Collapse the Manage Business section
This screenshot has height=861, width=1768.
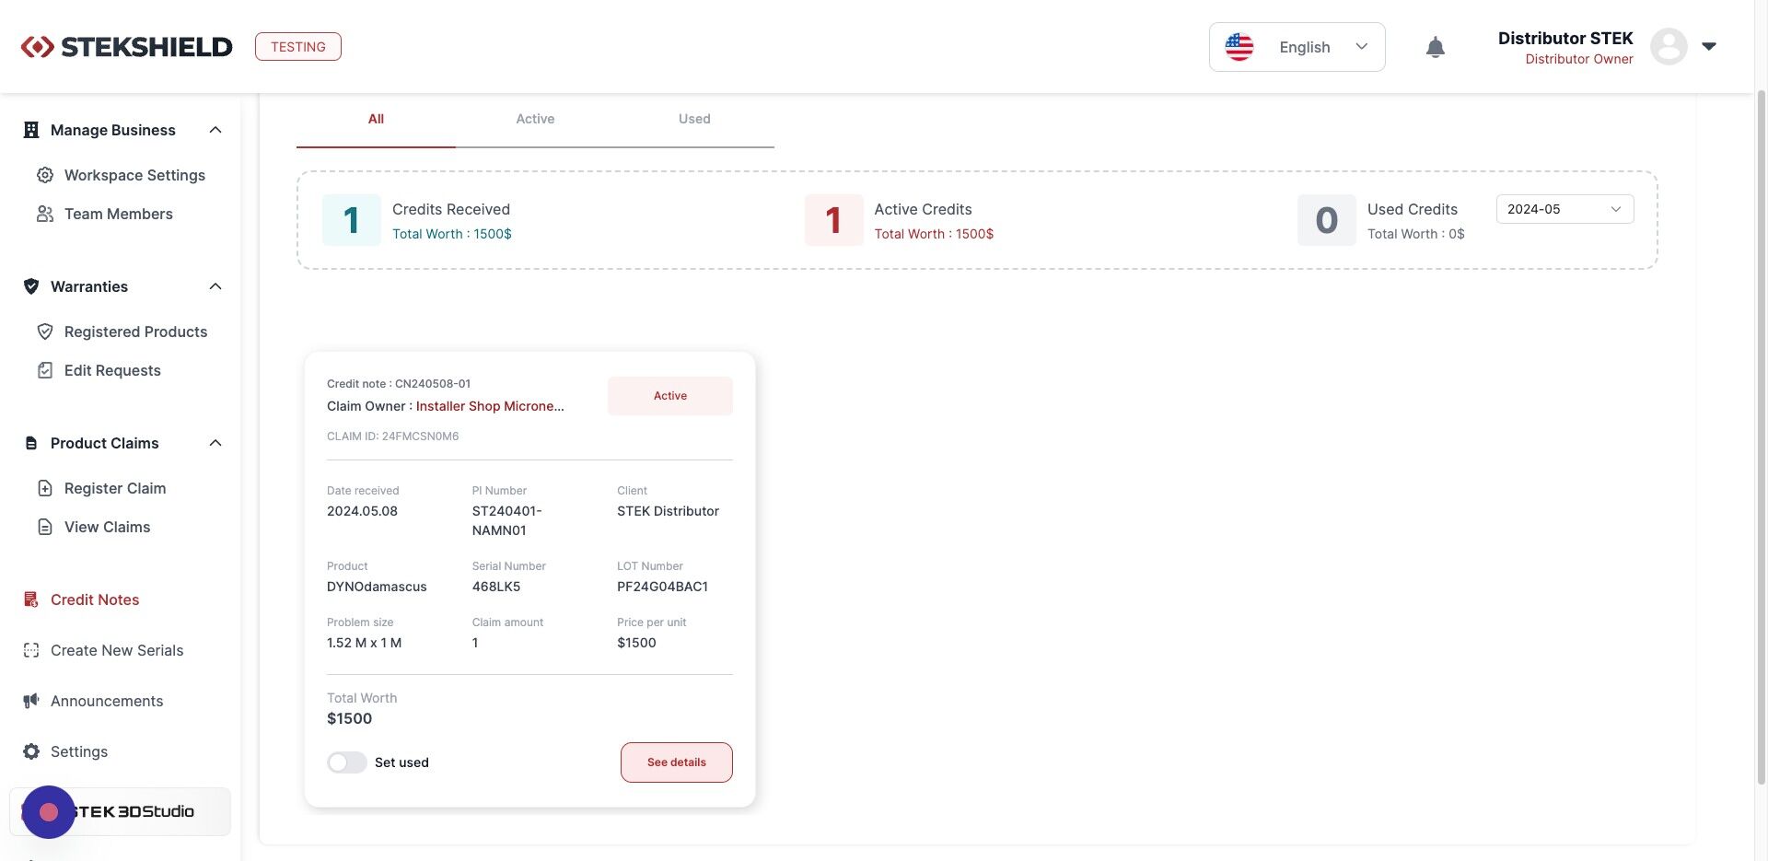[x=215, y=130]
